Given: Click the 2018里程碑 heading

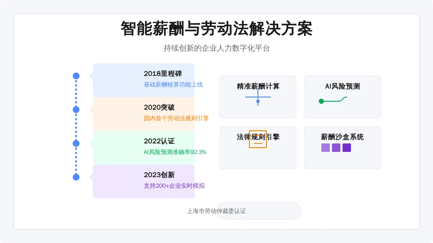Looking at the screenshot, I should click(x=163, y=73).
